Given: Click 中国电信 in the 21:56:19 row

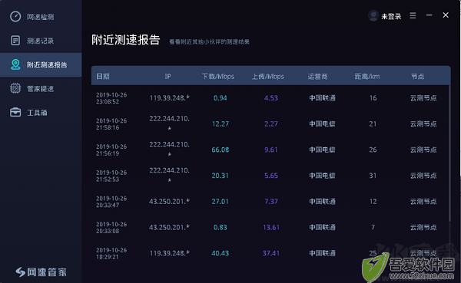Looking at the screenshot, I should (322, 150).
